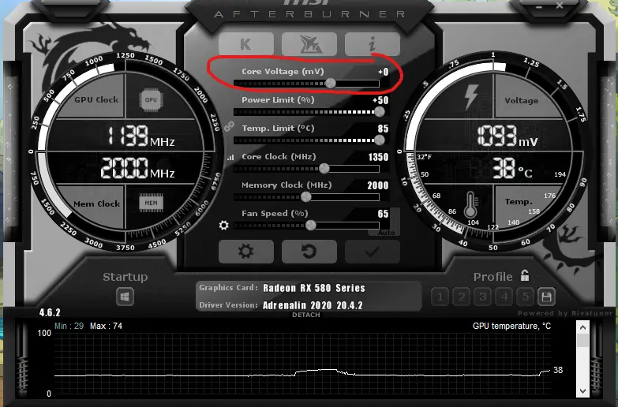Minimize the Afterburner window
The image size is (618, 407).
(x=539, y=6)
